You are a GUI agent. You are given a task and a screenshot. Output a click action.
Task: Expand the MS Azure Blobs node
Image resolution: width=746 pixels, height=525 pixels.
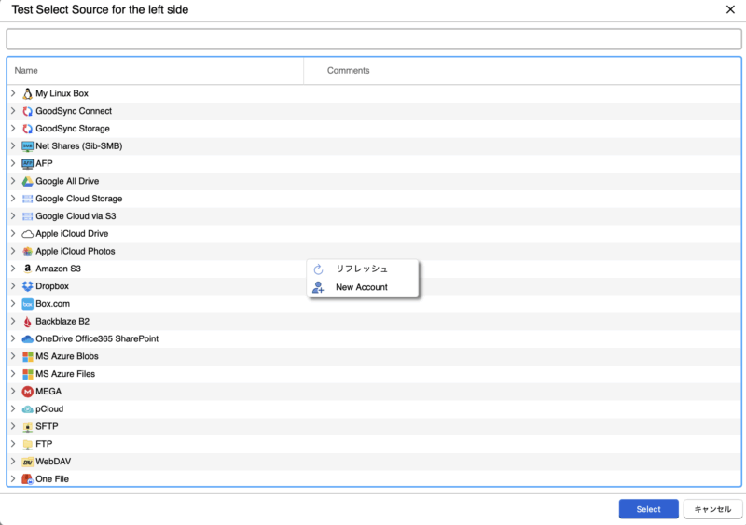tap(13, 356)
